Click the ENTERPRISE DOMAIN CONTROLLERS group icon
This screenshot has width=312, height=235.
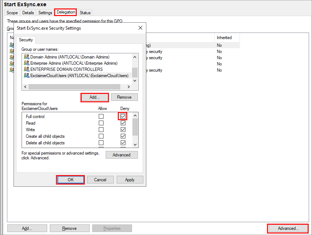point(26,69)
